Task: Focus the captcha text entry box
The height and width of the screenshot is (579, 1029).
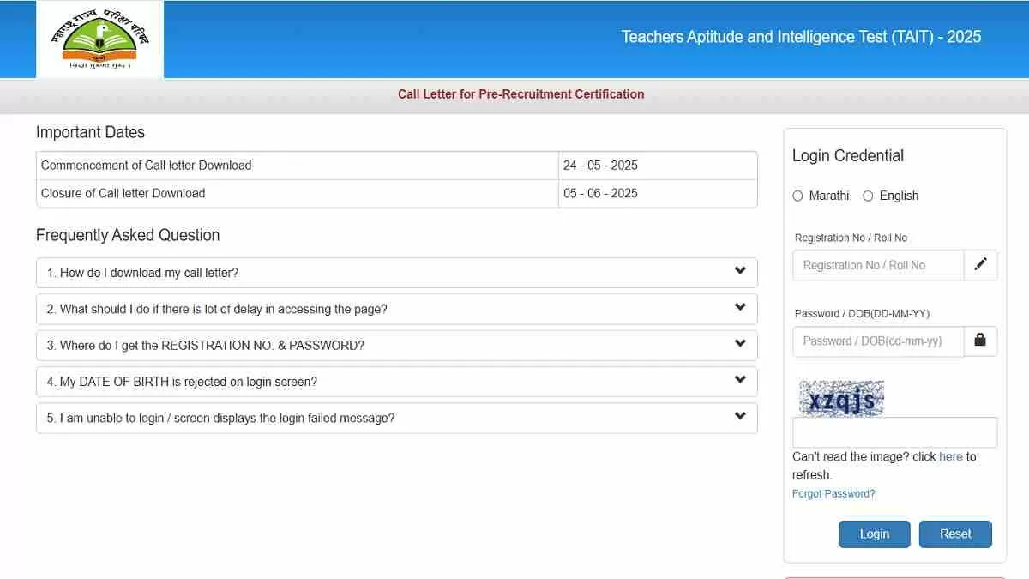Action: pyautogui.click(x=894, y=432)
